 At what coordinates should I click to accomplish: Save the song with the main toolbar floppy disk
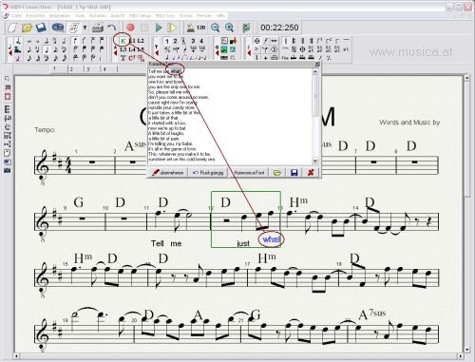[x=41, y=28]
